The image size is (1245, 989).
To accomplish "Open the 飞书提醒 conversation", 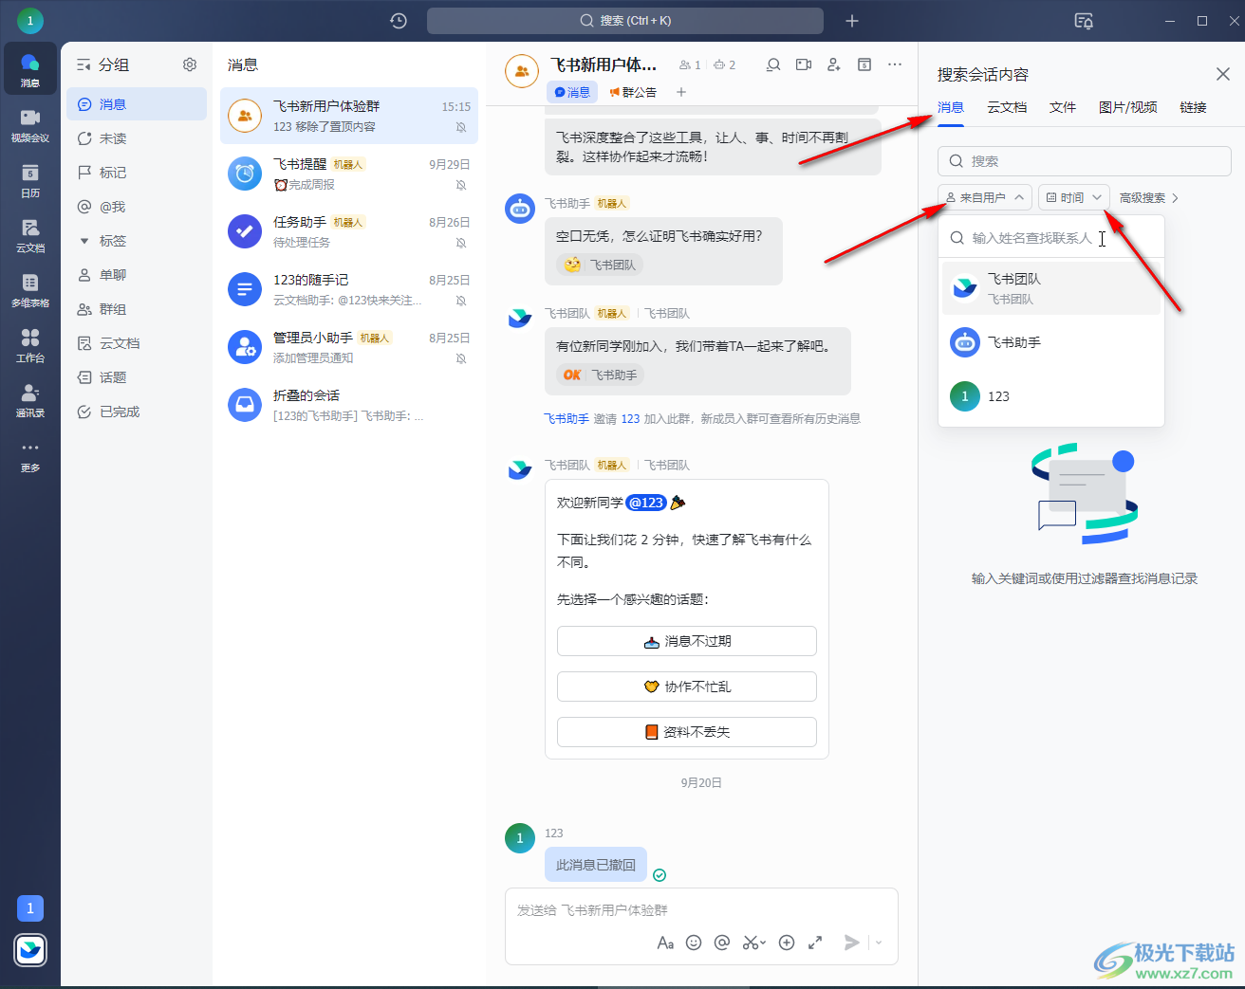I will [x=349, y=174].
